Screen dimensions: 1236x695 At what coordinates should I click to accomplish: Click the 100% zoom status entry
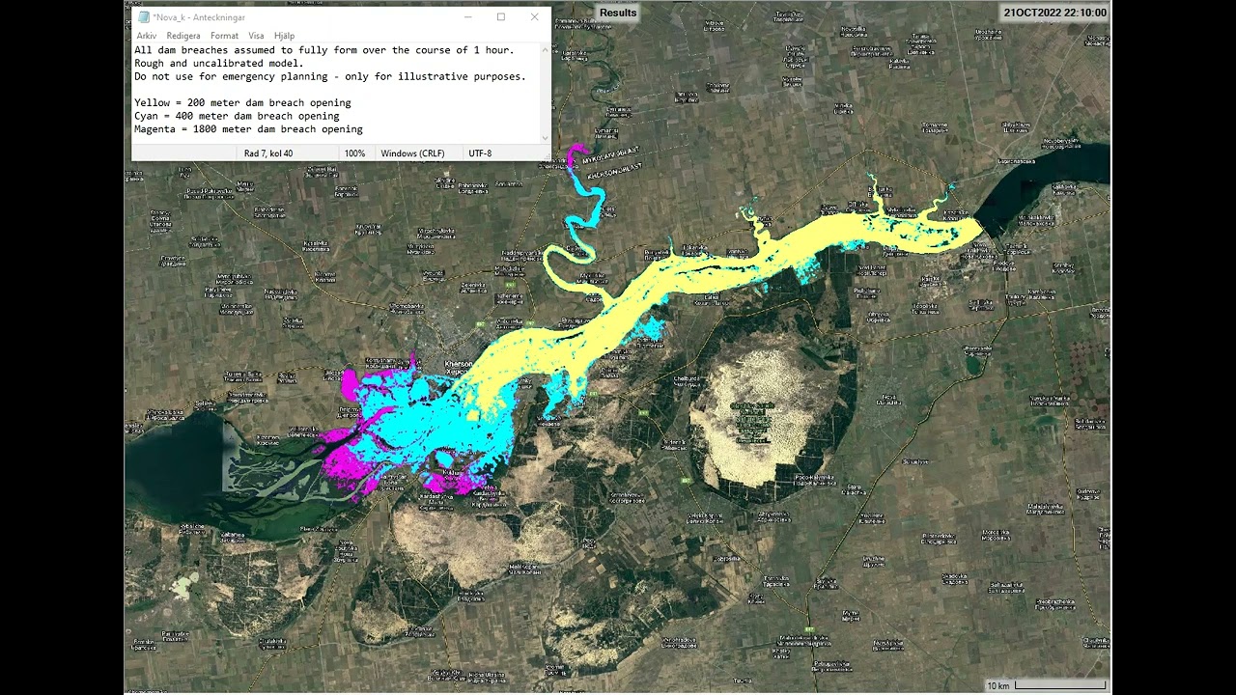(354, 153)
